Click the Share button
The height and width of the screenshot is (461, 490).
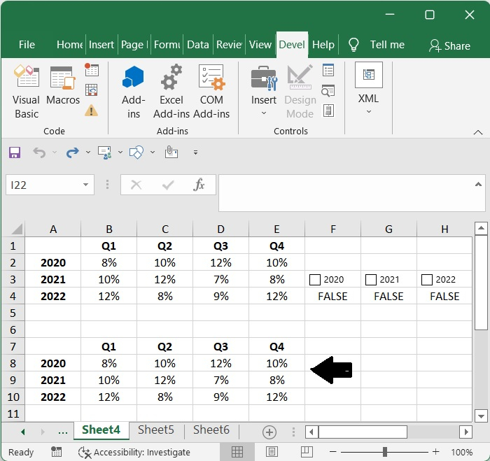pos(449,45)
